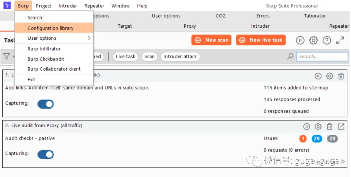This screenshot has width=351, height=177.
Task: Click the Burp Suite lightning logo icon
Action: coord(7,6)
